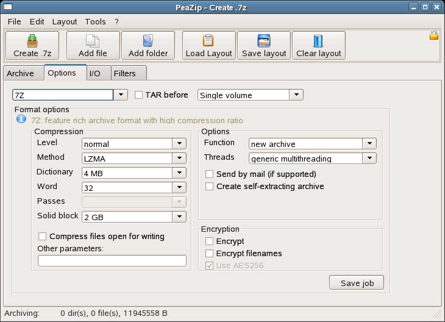This screenshot has width=445, height=322.
Task: Minimize the PeaZip window
Action: point(413,7)
